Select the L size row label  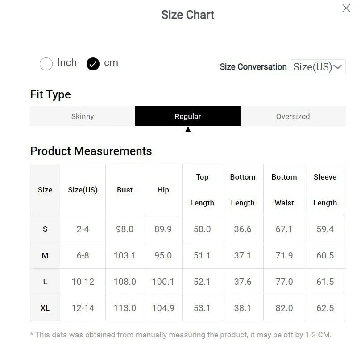click(x=45, y=282)
